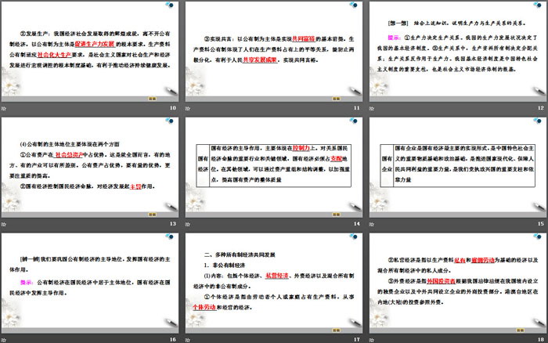Click the blue bubble icon atop slide 14
The image size is (548, 343).
point(353,121)
